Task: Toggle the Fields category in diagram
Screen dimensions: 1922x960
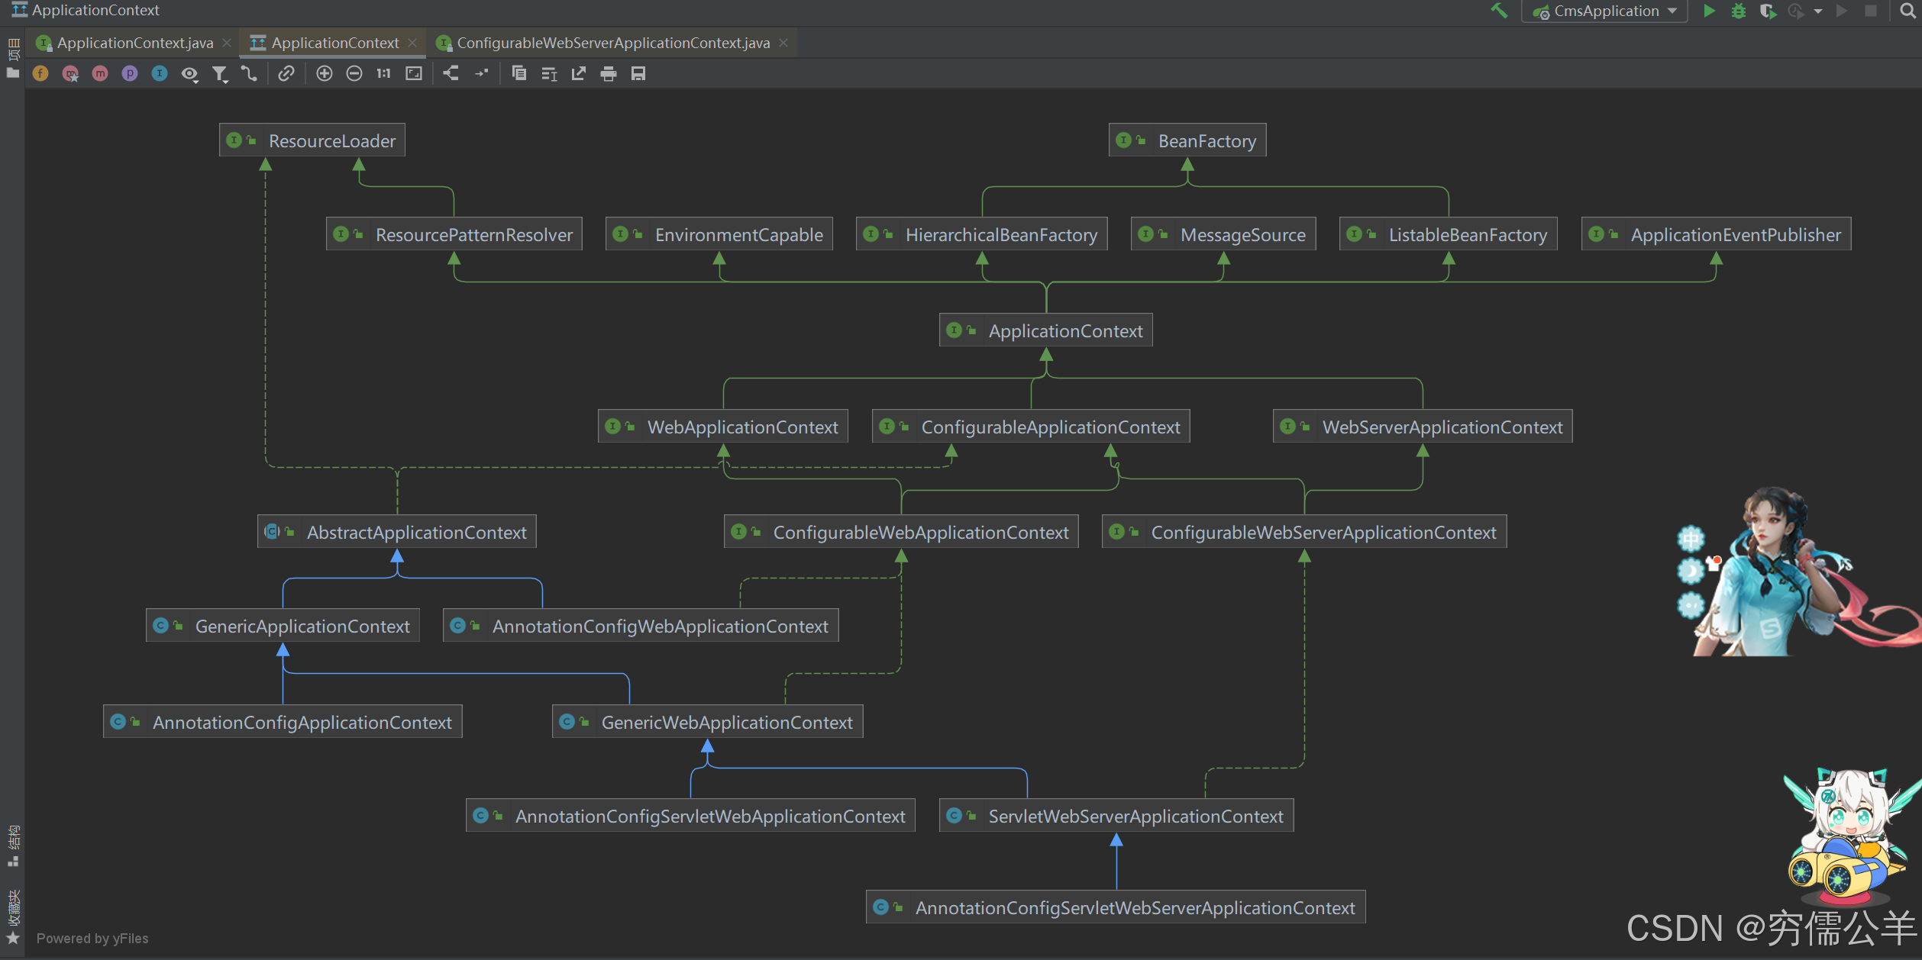Action: [x=40, y=73]
